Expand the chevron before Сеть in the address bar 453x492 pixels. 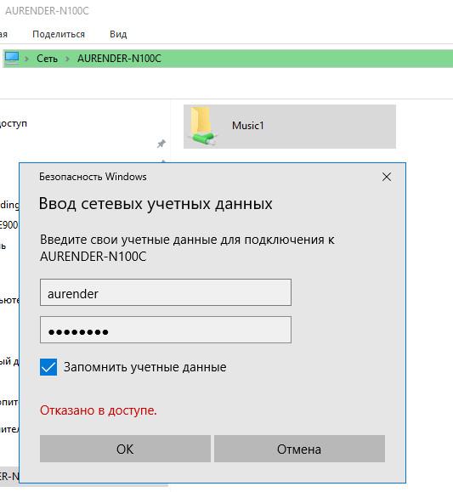click(26, 59)
